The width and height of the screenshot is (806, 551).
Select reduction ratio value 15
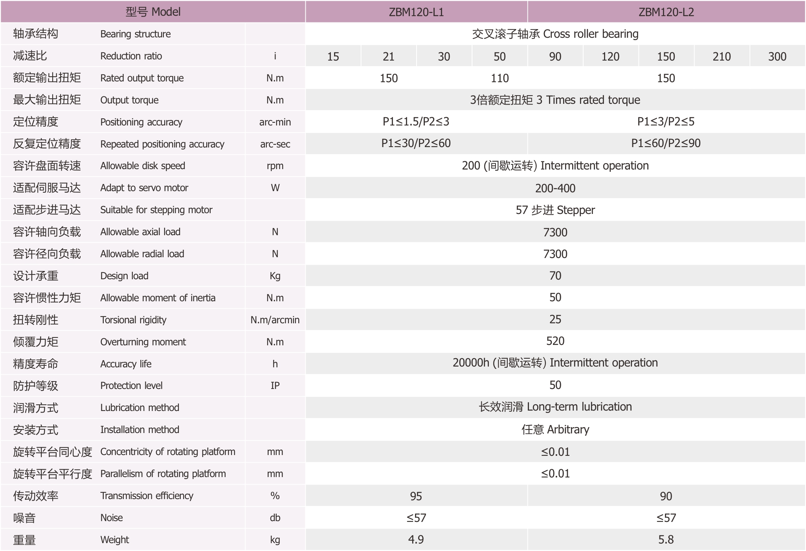coord(332,56)
